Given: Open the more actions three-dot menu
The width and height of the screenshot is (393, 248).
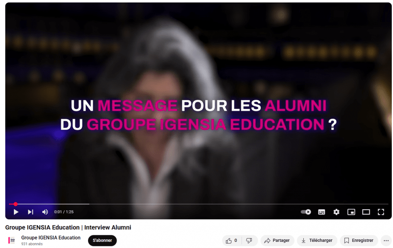Looking at the screenshot, I should (x=386, y=241).
